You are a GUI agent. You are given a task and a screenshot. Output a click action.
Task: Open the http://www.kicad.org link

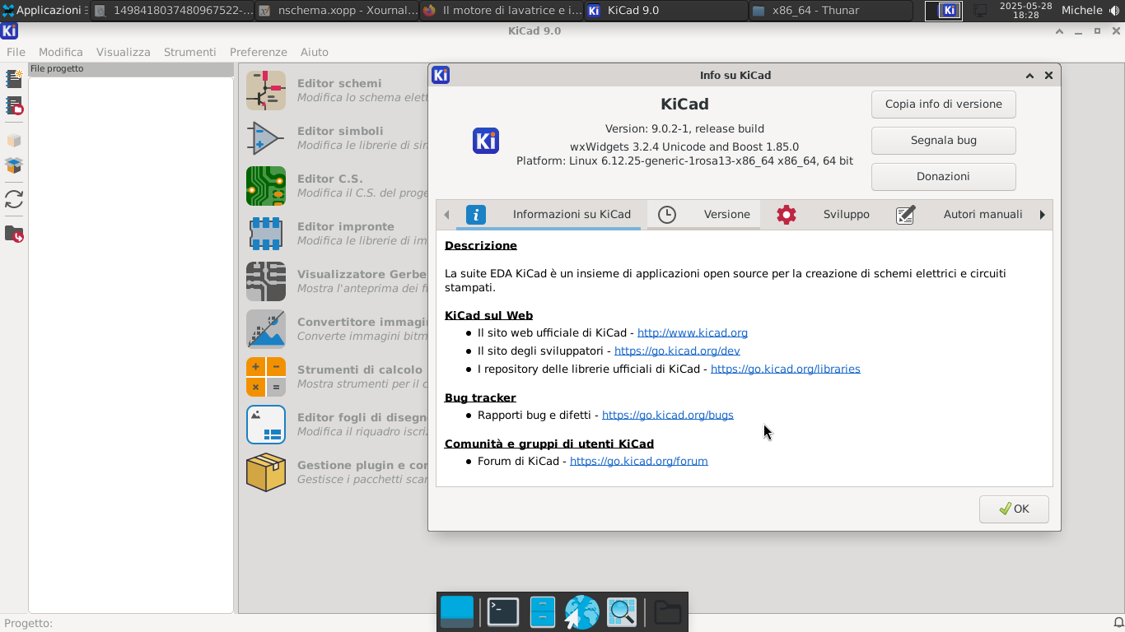point(693,333)
